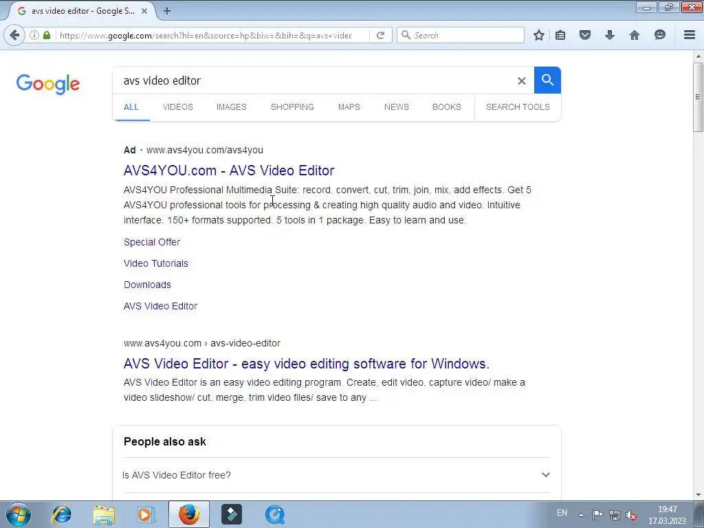Open 'AVS Video Editor - easy video editing software' result
The image size is (704, 528).
[x=307, y=364]
